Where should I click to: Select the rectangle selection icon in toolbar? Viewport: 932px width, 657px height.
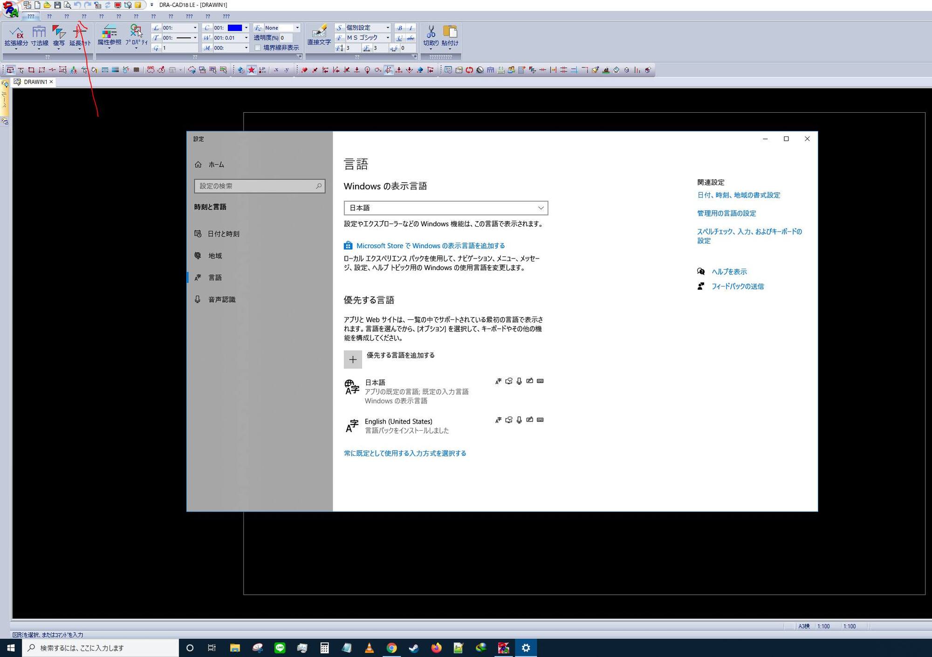pos(31,70)
